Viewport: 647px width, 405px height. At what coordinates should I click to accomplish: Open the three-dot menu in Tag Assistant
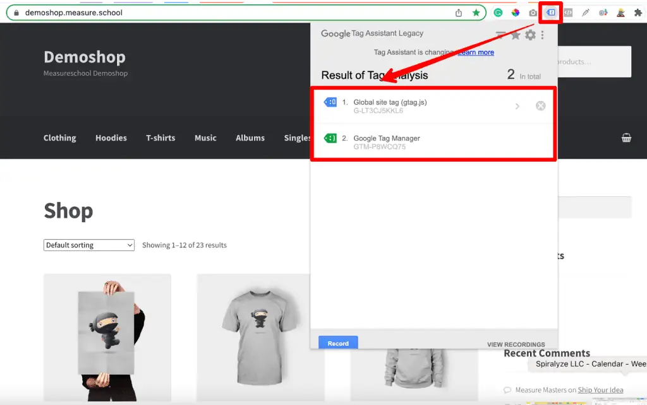[x=542, y=35]
